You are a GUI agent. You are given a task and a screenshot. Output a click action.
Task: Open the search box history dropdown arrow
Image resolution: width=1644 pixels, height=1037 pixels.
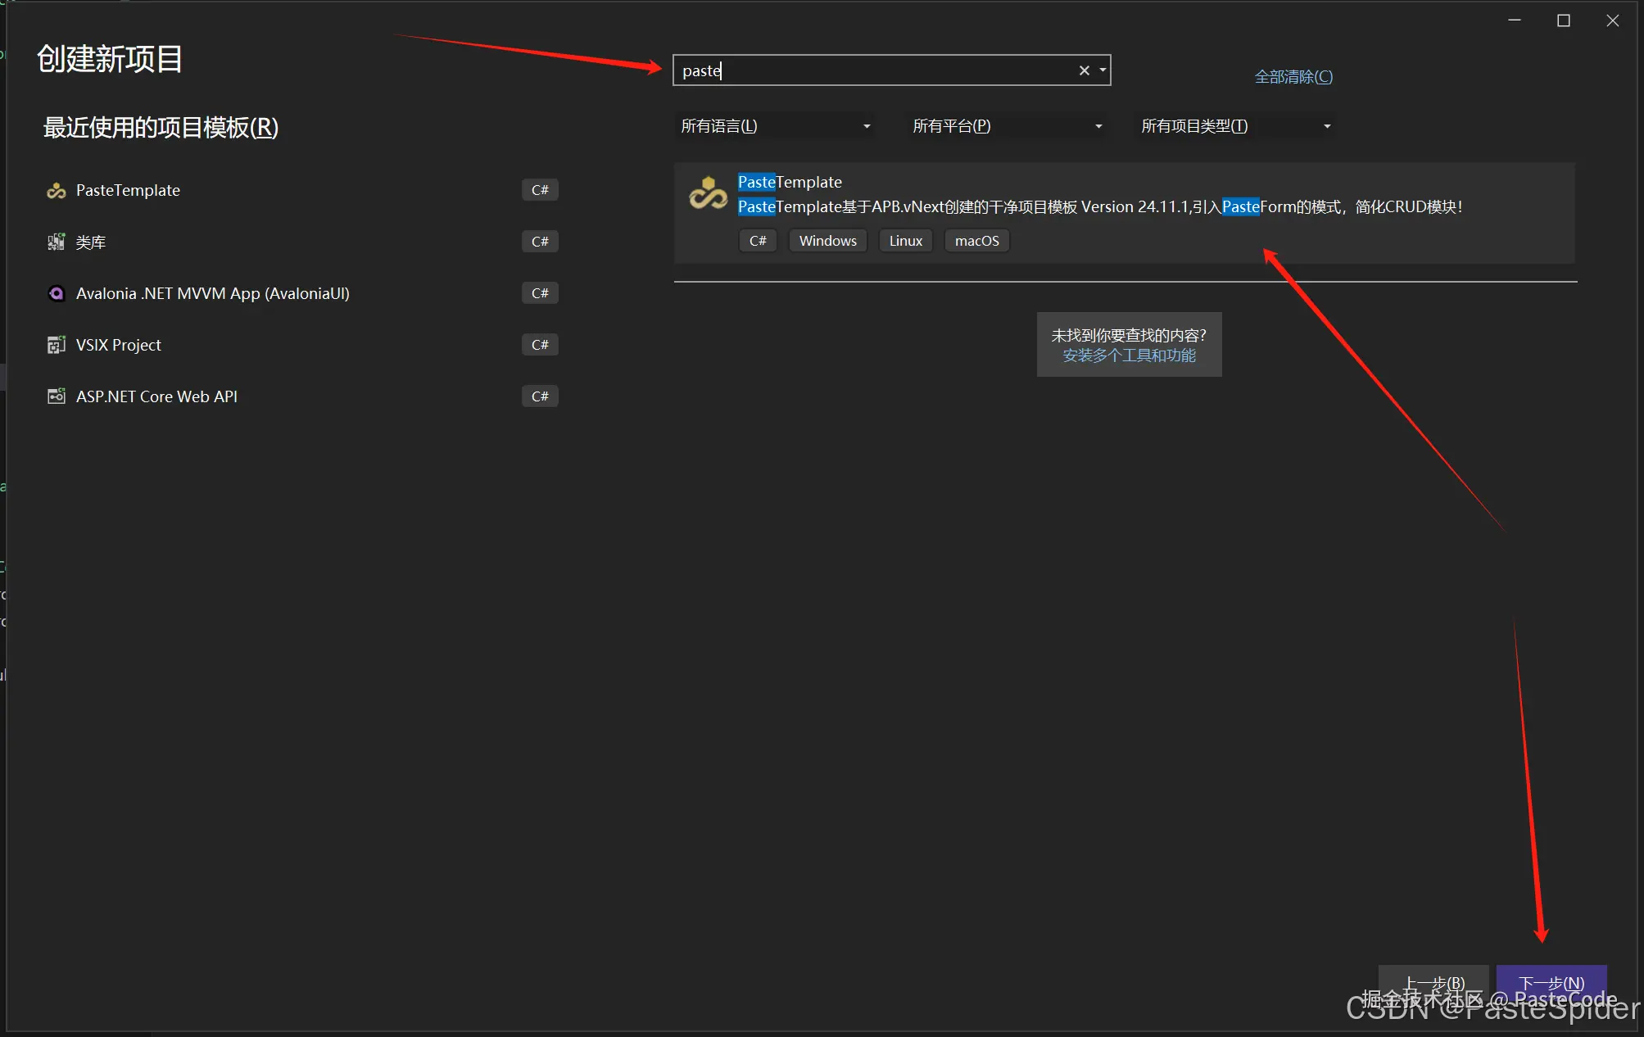click(x=1103, y=71)
